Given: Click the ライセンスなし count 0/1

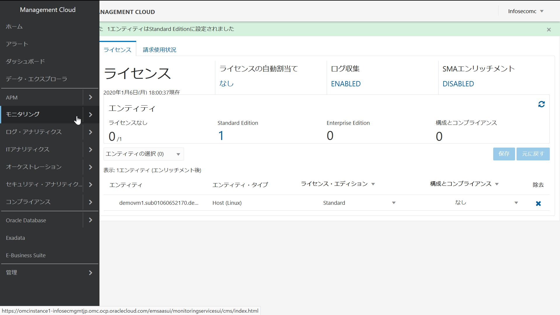Looking at the screenshot, I should coord(115,136).
